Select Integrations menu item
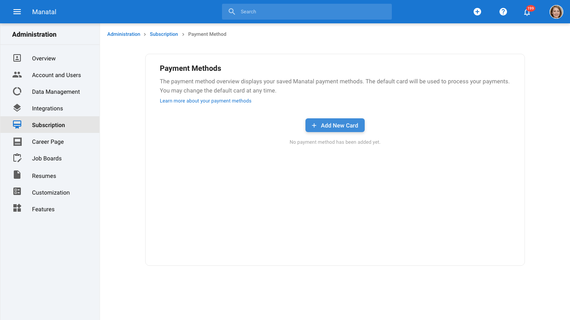The image size is (570, 320). [x=50, y=108]
